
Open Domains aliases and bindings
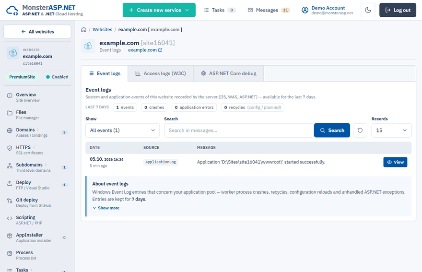37,132
